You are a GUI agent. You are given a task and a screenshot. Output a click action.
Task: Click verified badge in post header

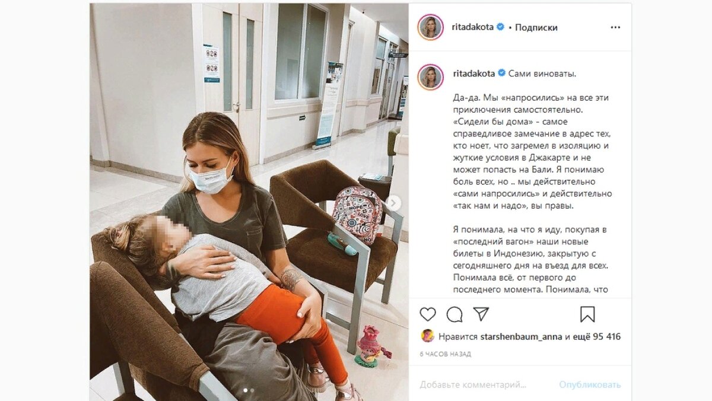[x=501, y=27]
